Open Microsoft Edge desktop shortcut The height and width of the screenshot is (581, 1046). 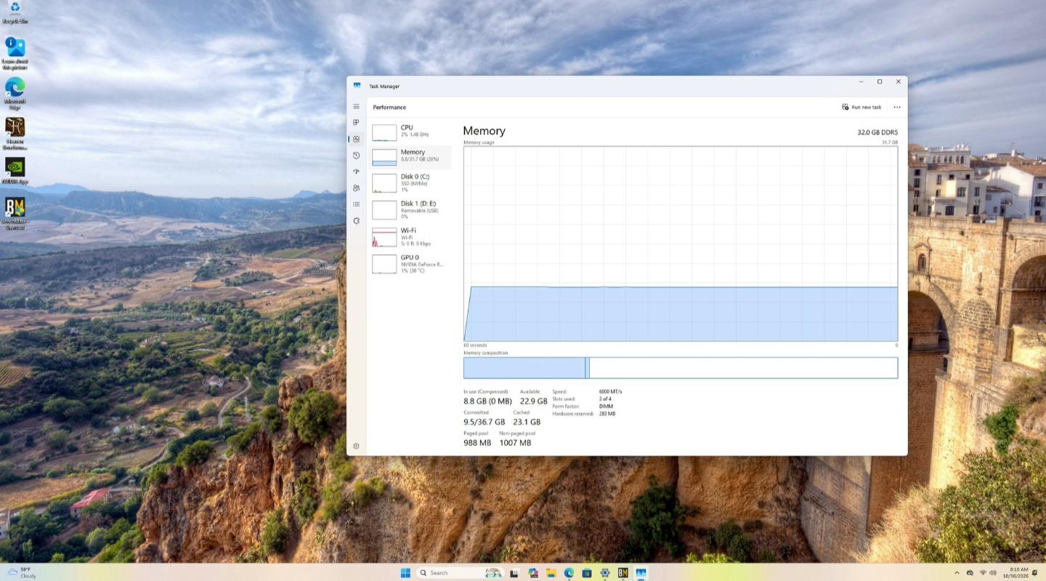15,93
